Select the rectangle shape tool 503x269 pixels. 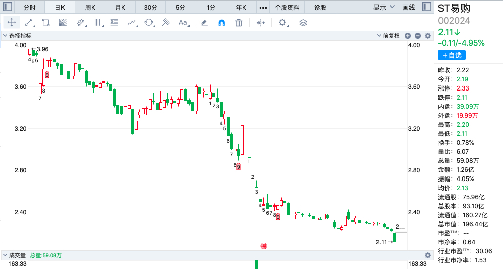[46, 23]
